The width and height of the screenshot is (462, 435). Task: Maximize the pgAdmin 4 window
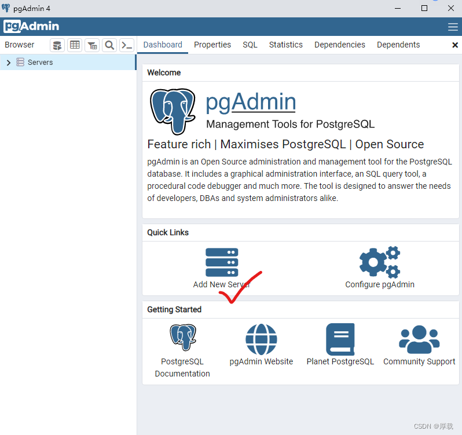[424, 8]
